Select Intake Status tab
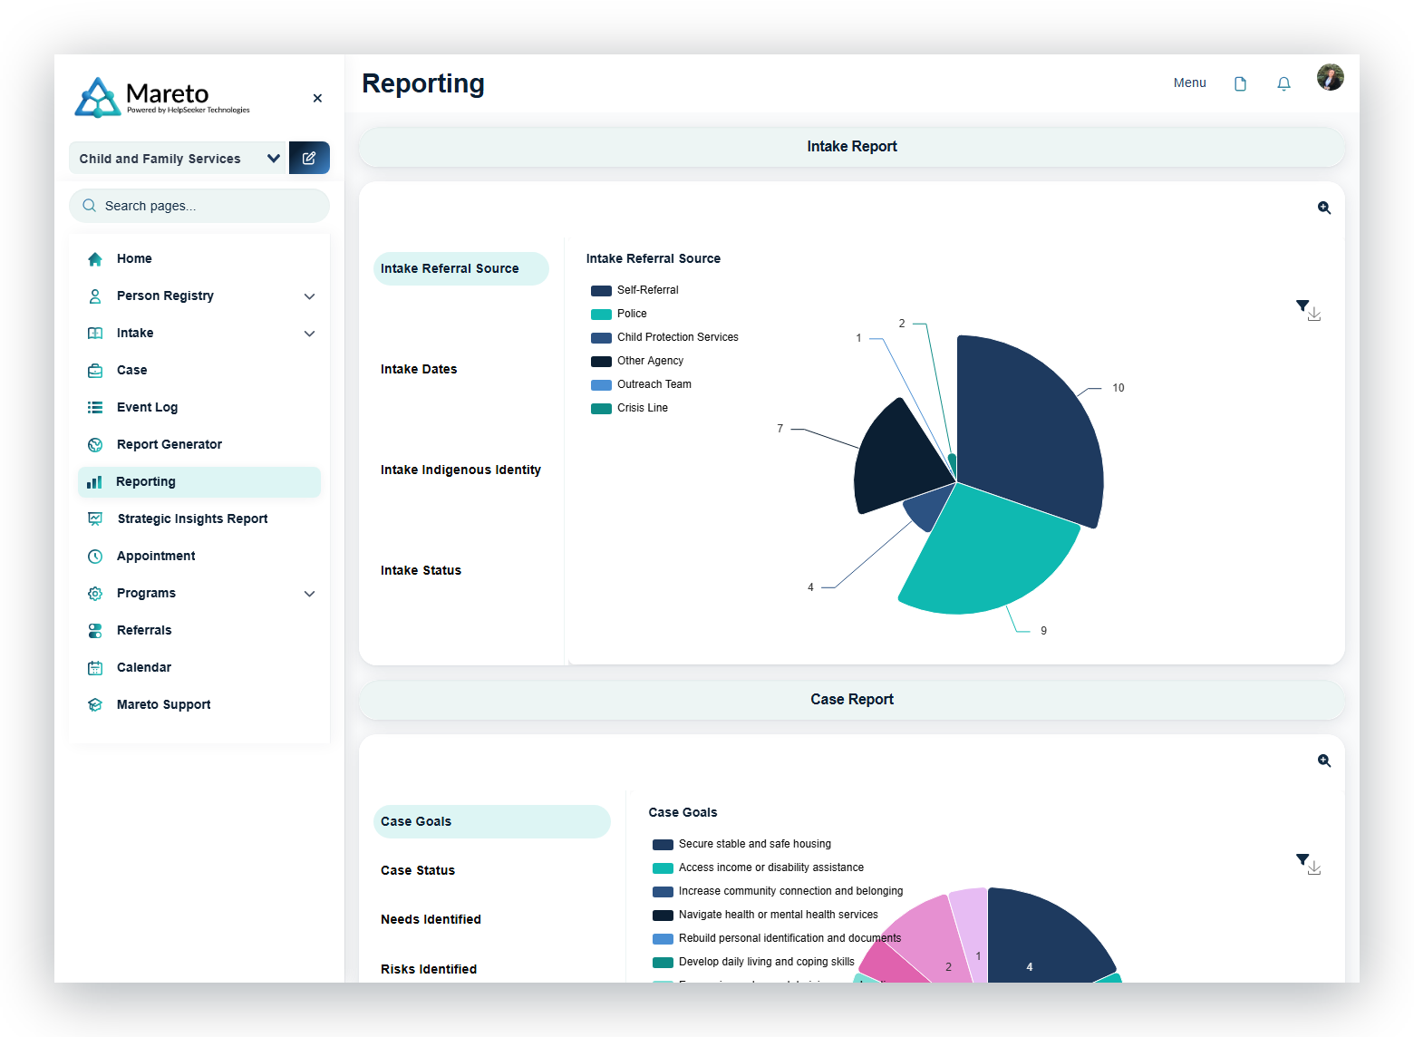The width and height of the screenshot is (1414, 1037). coord(421,570)
